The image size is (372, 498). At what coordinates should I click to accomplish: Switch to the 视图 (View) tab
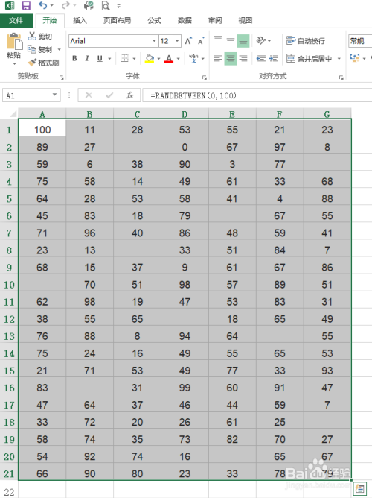click(x=246, y=21)
